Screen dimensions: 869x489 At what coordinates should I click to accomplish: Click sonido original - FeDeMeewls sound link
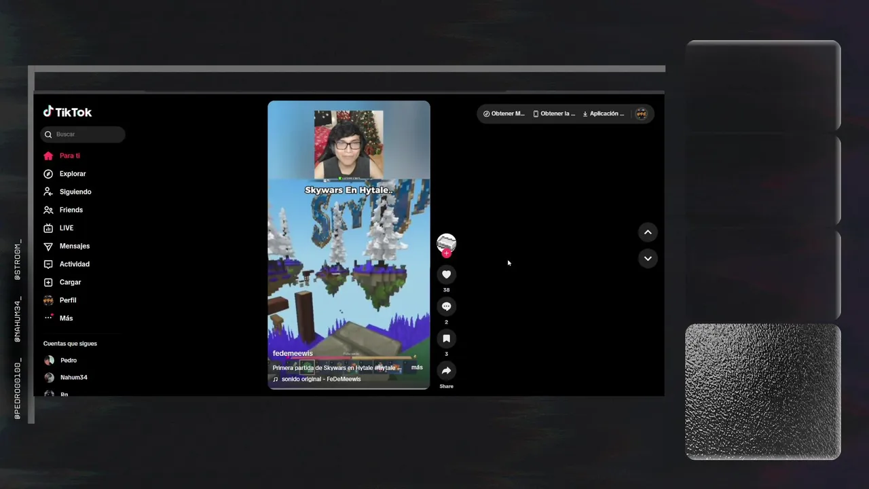click(321, 379)
